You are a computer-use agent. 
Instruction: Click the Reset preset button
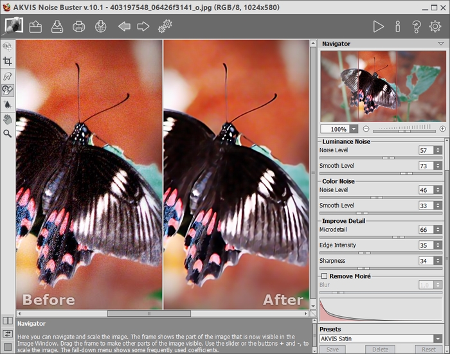(x=428, y=350)
